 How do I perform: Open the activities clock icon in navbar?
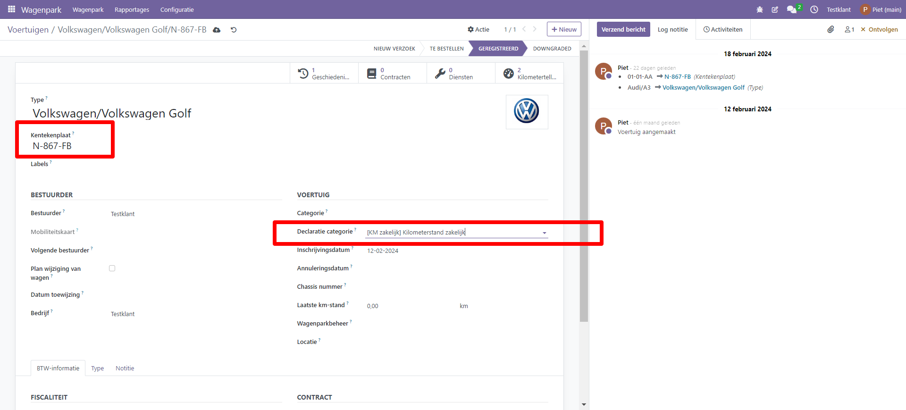[814, 9]
